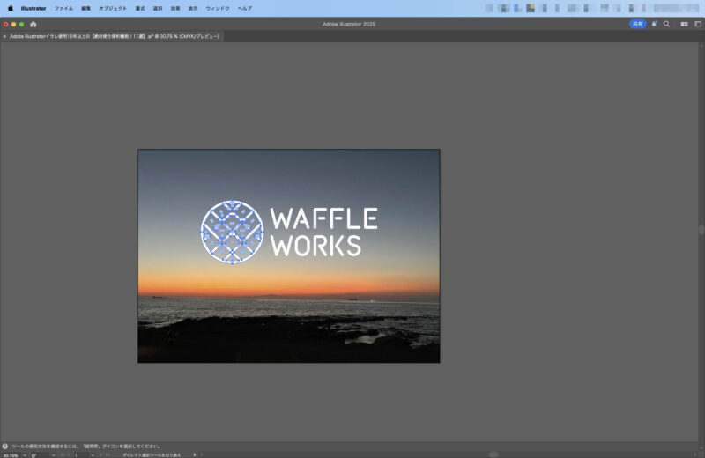Click the help question mark icon in status bar
The height and width of the screenshot is (458, 705).
(x=5, y=447)
